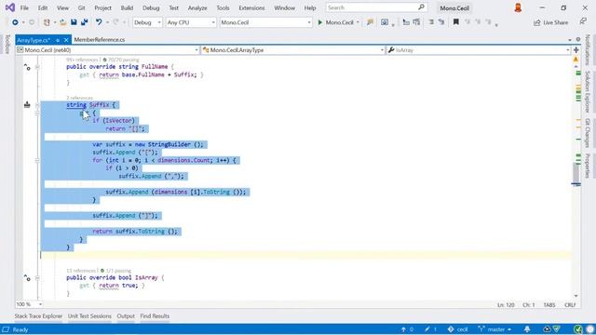Open the Build menu
Screen dimensions: 596x335
(127, 7)
